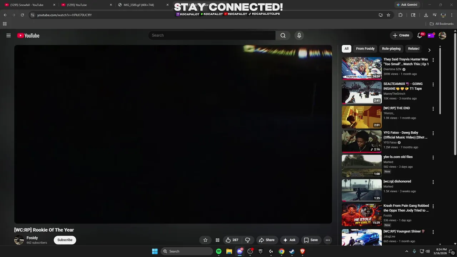Open more actions for Krash From Pain Gang
The height and width of the screenshot is (257, 457).
pyautogui.click(x=433, y=206)
